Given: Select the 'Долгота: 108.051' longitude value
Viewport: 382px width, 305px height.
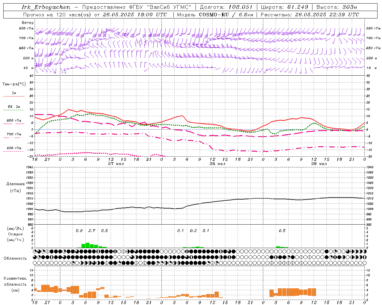Looking at the screenshot, I should (x=226, y=7).
